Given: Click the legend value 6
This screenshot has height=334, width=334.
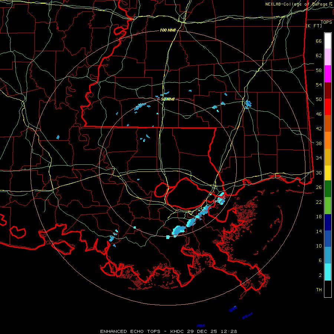Looking at the screenshot, I should point(320,261).
